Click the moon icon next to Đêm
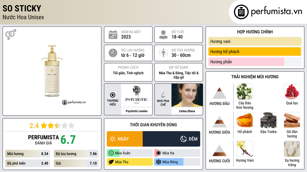This screenshot has width=307, height=172. click(183, 139)
